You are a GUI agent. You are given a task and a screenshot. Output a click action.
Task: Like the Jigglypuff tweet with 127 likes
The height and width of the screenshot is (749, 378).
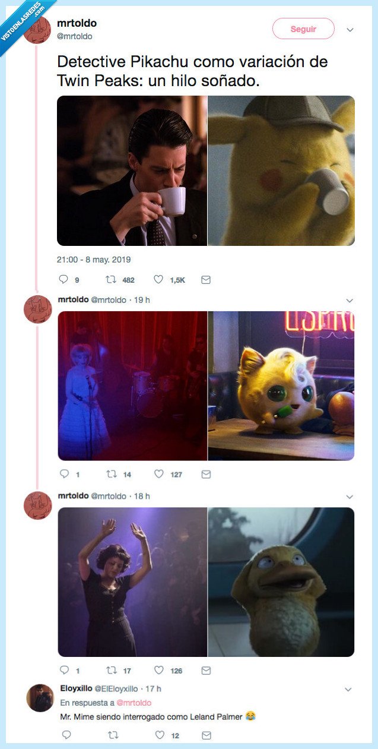pos(158,473)
